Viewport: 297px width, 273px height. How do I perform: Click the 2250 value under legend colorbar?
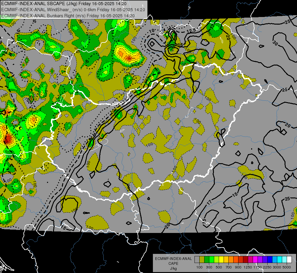[267, 267]
